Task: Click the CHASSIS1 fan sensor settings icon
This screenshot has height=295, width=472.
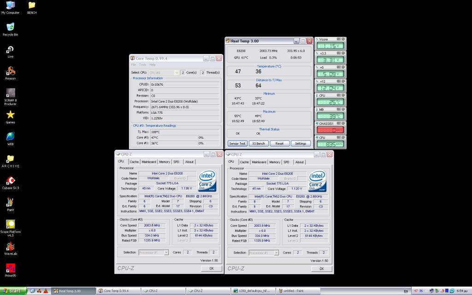Action: point(339,123)
